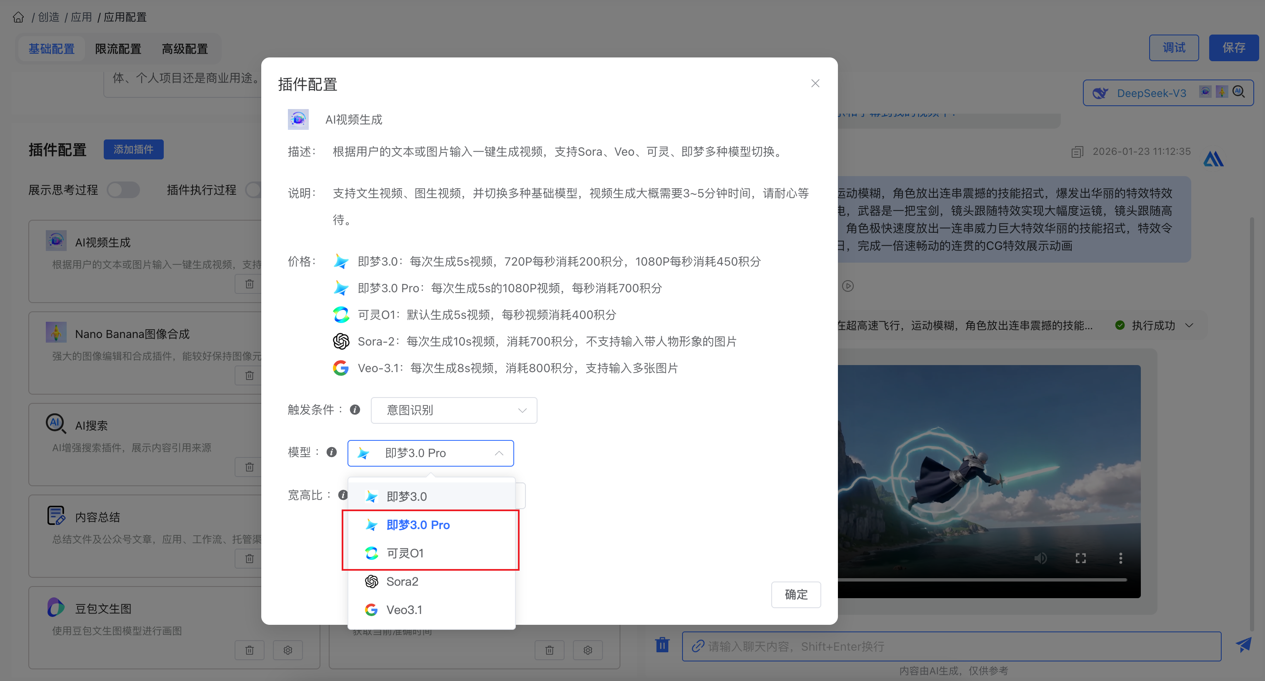The width and height of the screenshot is (1265, 681).
Task: Click the video progress bar
Action: click(982, 579)
